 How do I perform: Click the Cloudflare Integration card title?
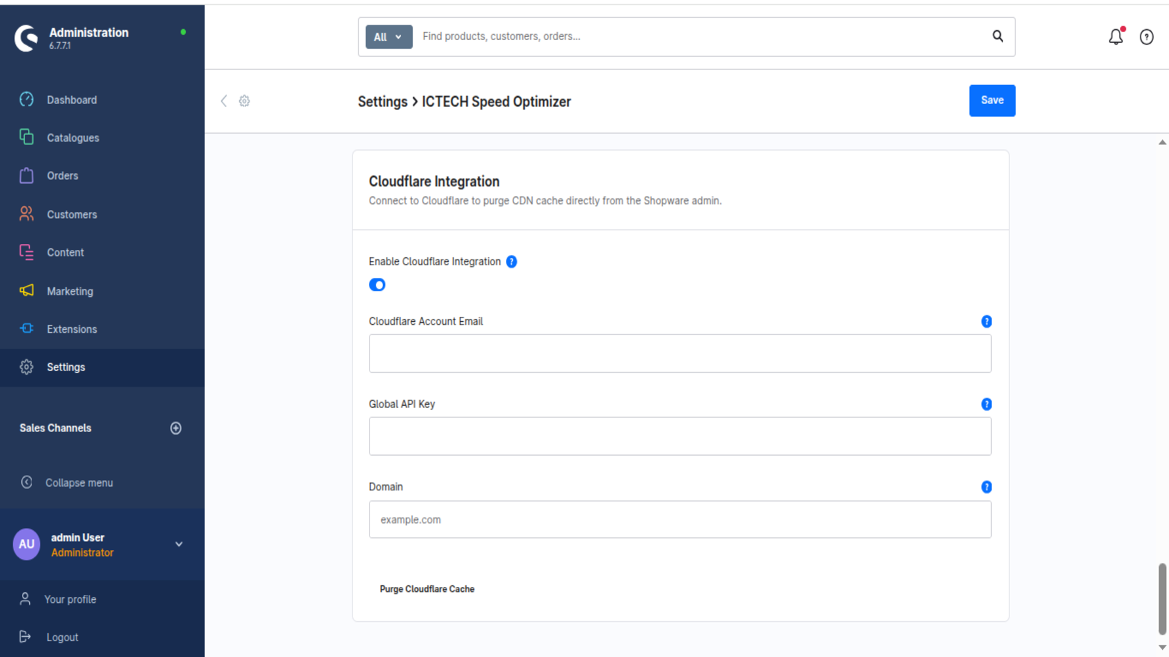434,181
